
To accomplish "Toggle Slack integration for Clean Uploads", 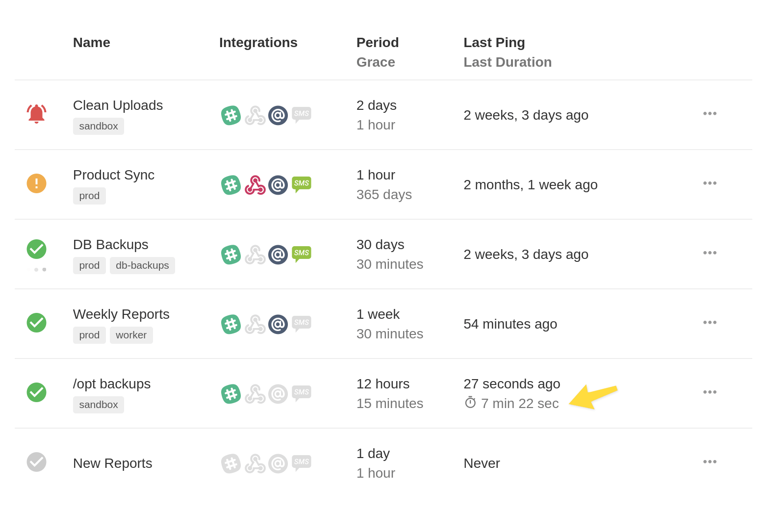I will [x=230, y=115].
